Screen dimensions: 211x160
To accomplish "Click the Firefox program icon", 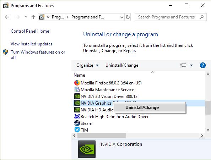I will 77,83.
